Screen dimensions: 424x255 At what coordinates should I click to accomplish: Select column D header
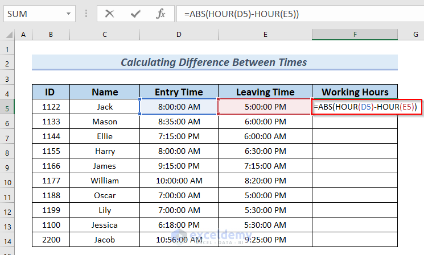pyautogui.click(x=179, y=35)
